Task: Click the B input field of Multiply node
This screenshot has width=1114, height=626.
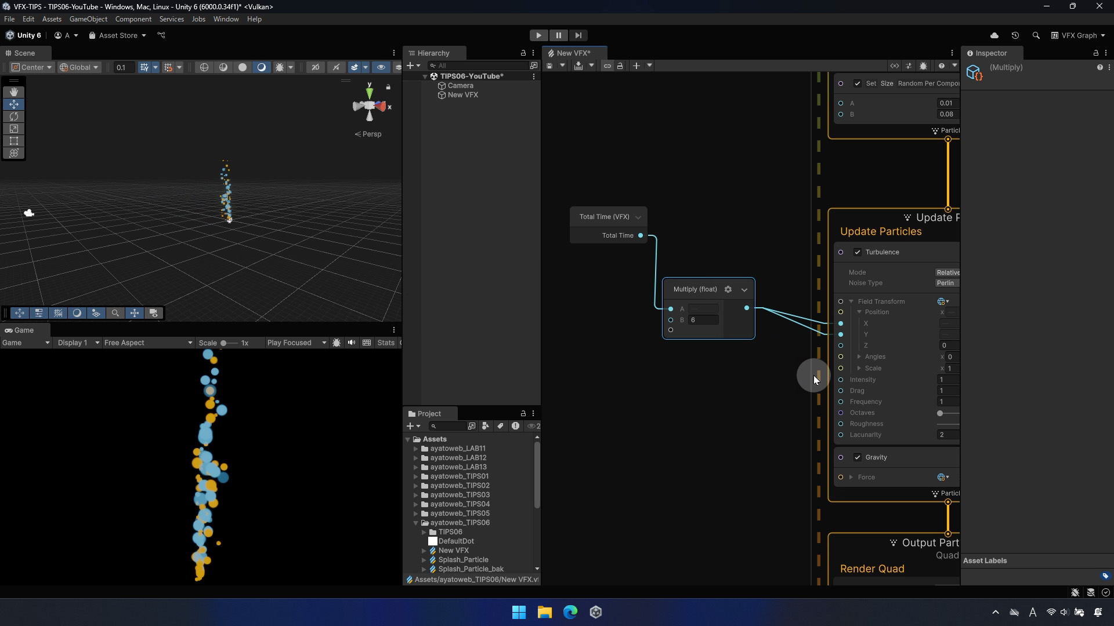Action: pos(703,320)
